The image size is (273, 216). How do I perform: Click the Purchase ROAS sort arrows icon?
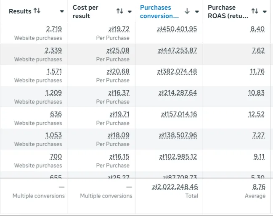[255, 11]
